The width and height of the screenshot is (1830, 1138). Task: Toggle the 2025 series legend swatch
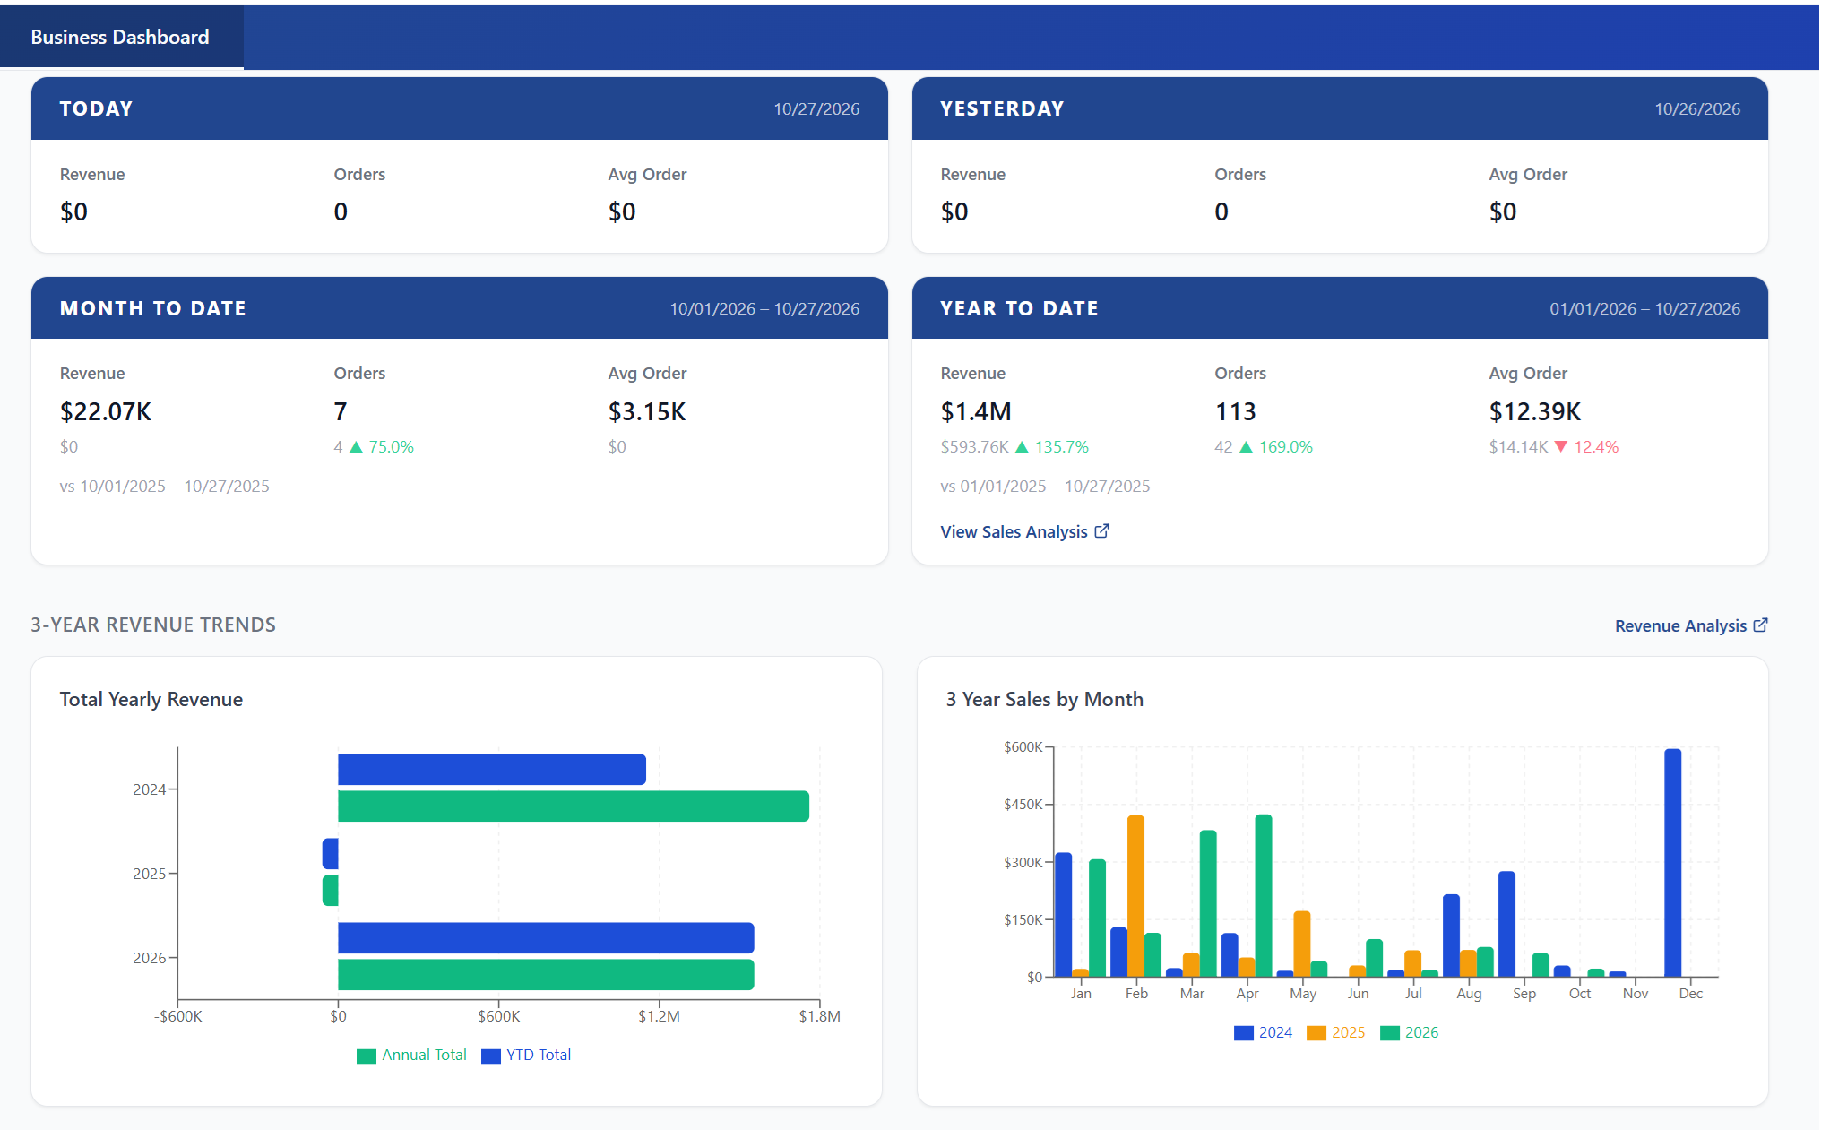coord(1316,1033)
